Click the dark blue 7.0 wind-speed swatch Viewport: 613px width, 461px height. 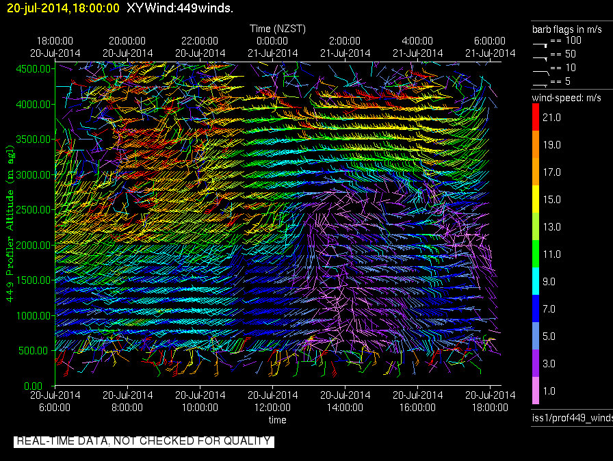536,308
